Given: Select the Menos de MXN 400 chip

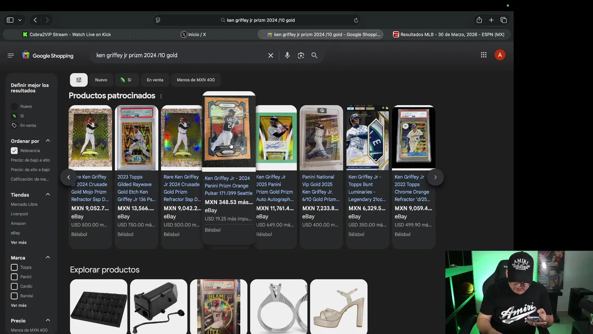Looking at the screenshot, I should pyautogui.click(x=196, y=80).
